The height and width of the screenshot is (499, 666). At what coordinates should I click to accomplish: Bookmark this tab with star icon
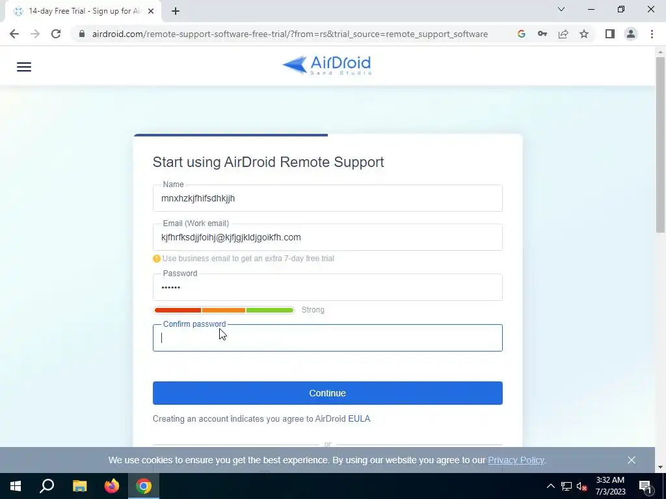pyautogui.click(x=584, y=34)
